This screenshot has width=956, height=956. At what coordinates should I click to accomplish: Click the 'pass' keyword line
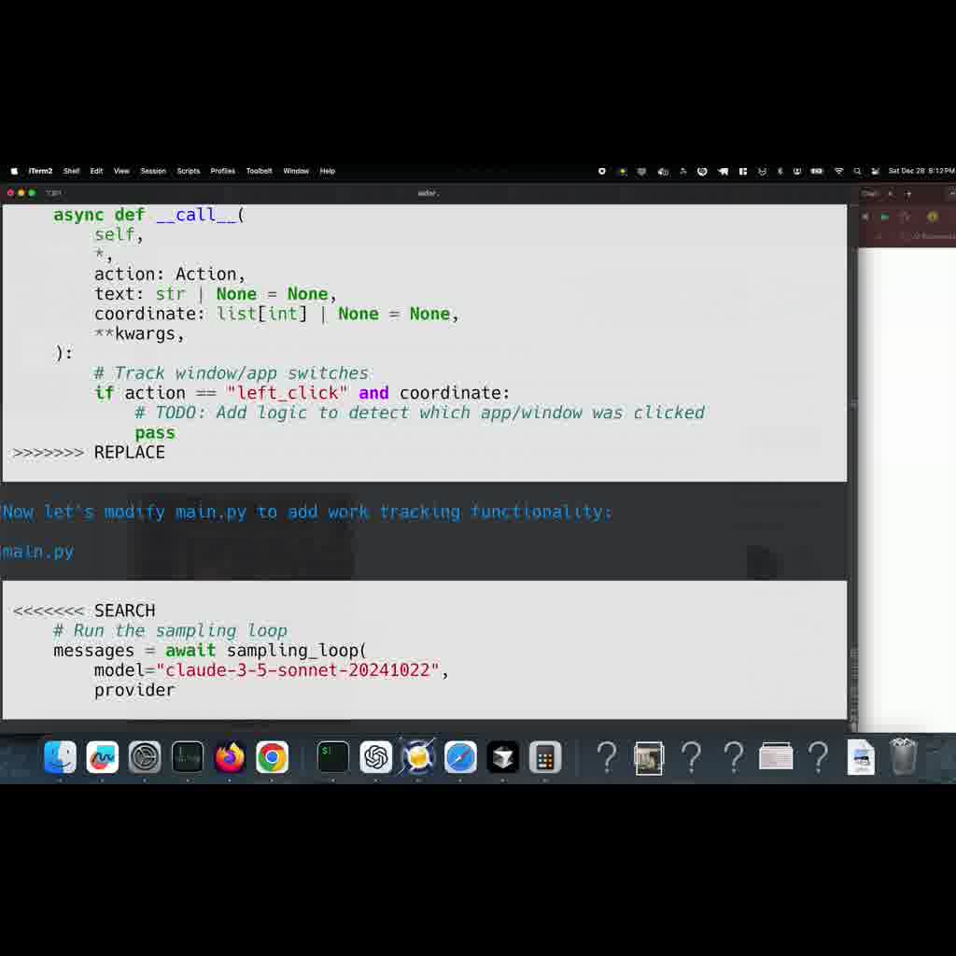click(155, 433)
